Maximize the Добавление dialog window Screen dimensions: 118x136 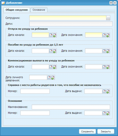[x=111, y=3]
